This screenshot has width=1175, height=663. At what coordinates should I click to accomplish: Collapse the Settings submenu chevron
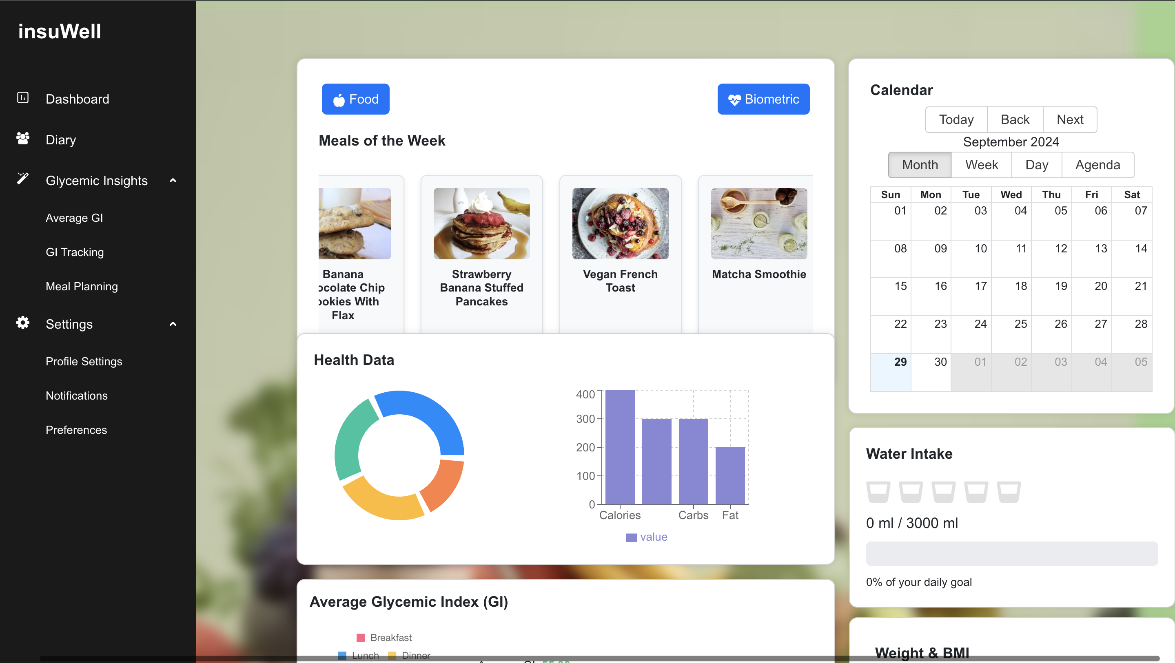point(173,324)
